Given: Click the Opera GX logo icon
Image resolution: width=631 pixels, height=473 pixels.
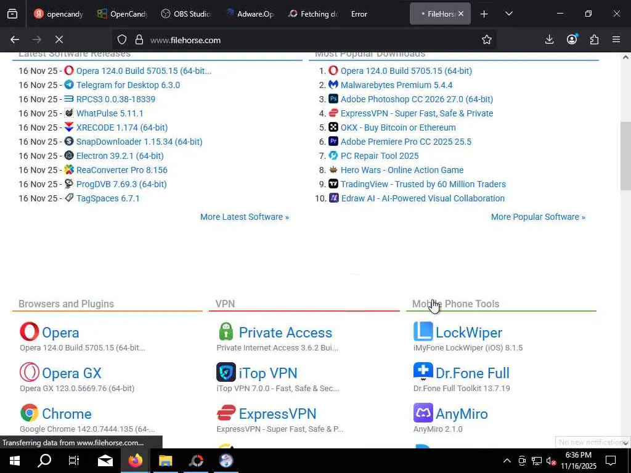Looking at the screenshot, I should point(30,373).
